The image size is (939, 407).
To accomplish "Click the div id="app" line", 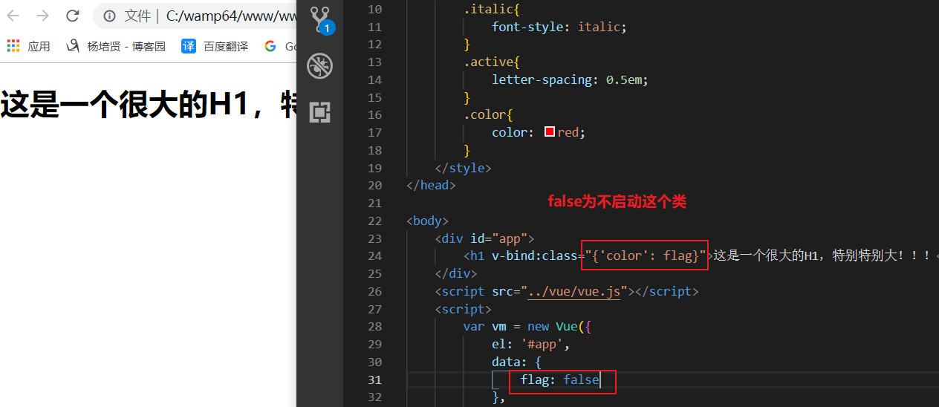I will point(485,238).
